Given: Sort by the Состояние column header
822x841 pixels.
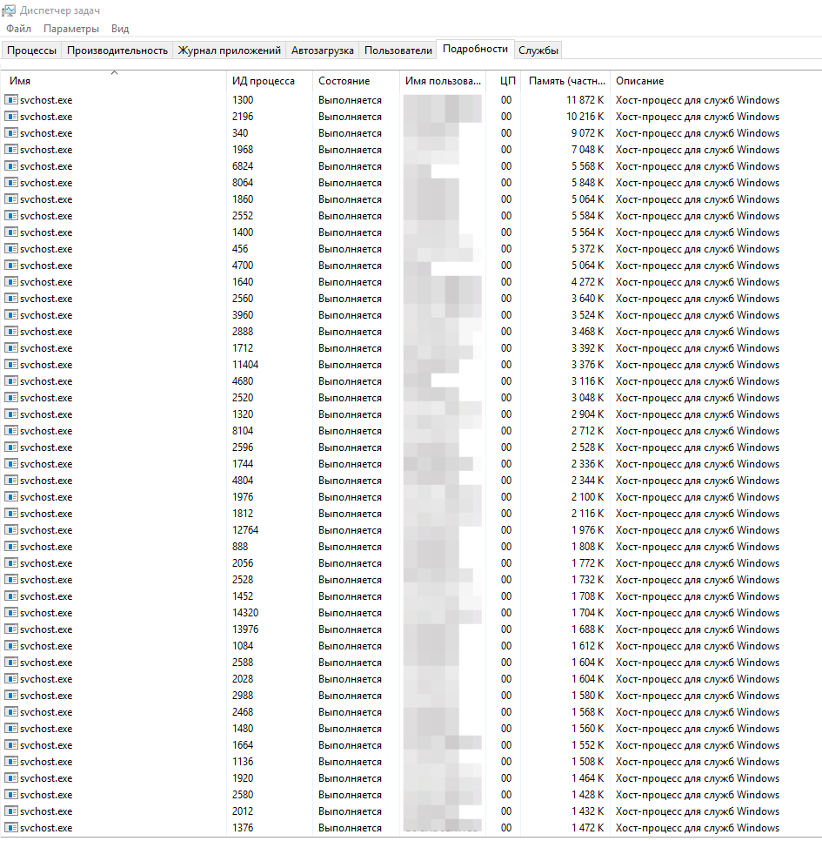Looking at the screenshot, I should coord(356,81).
